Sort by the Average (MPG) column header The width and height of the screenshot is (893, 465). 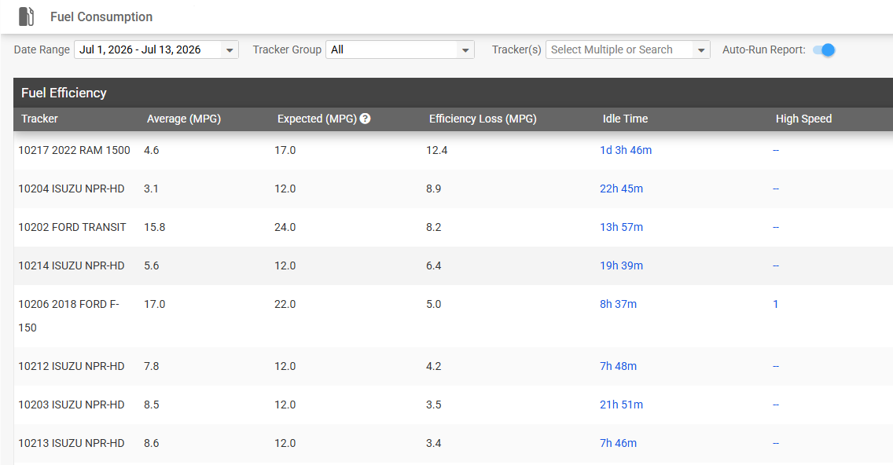click(183, 119)
